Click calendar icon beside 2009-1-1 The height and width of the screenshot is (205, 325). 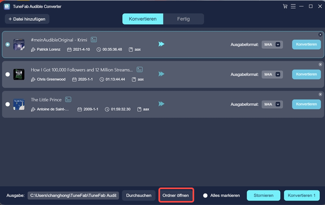tap(80, 109)
